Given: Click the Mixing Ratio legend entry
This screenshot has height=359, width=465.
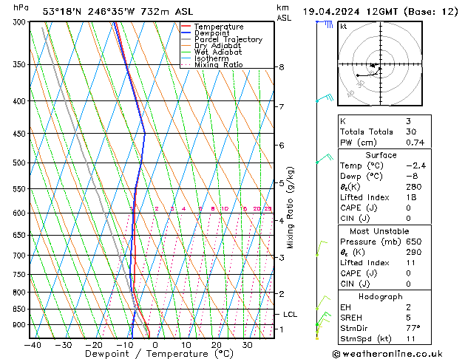Looking at the screenshot, I should 219,65.
